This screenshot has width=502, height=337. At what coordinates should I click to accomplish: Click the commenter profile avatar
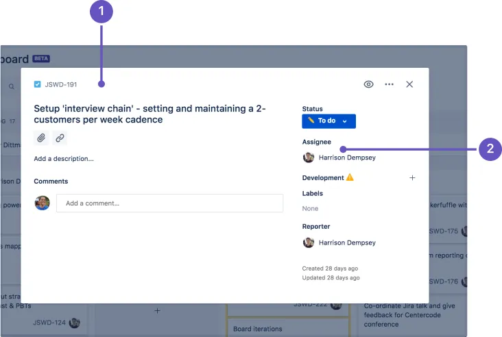[x=43, y=203]
